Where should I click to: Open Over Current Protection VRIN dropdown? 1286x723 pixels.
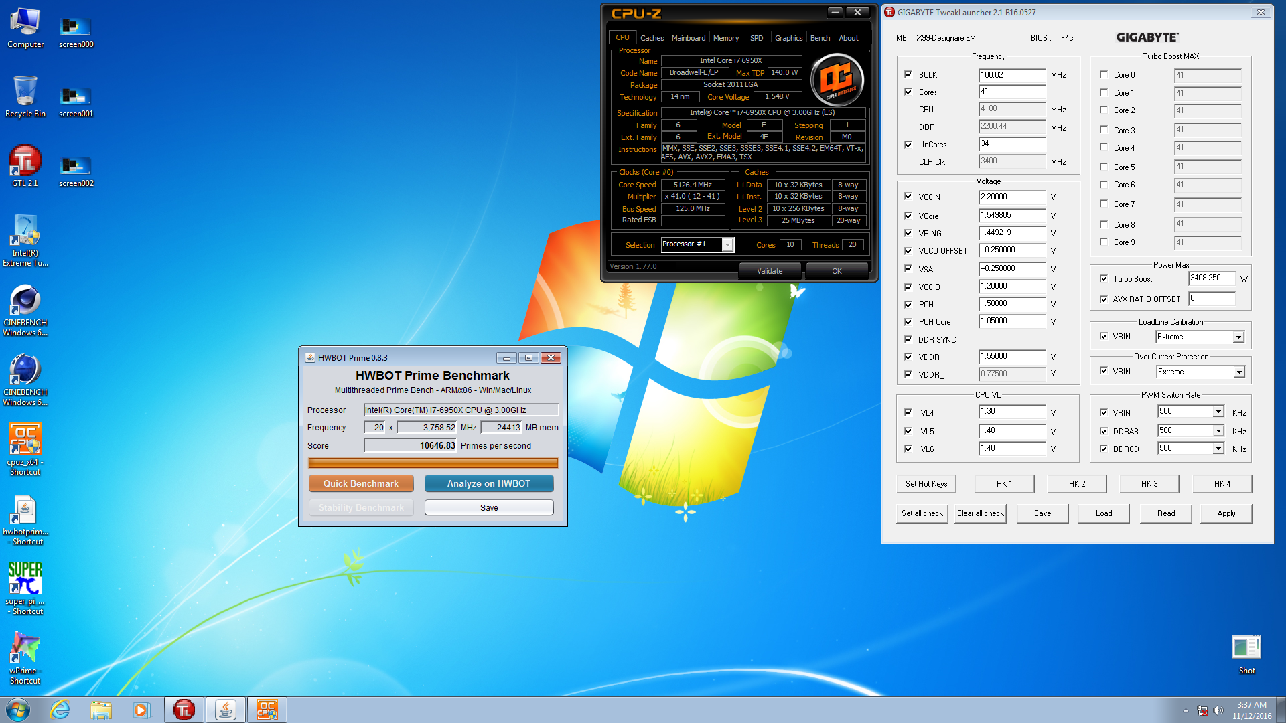click(1238, 372)
